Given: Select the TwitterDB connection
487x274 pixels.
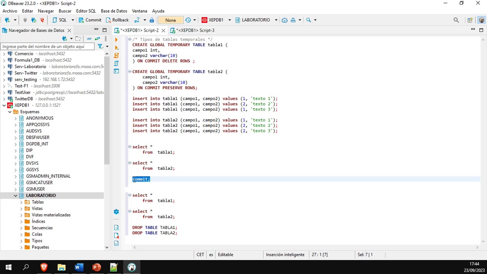Looking at the screenshot, I should click(x=24, y=99).
